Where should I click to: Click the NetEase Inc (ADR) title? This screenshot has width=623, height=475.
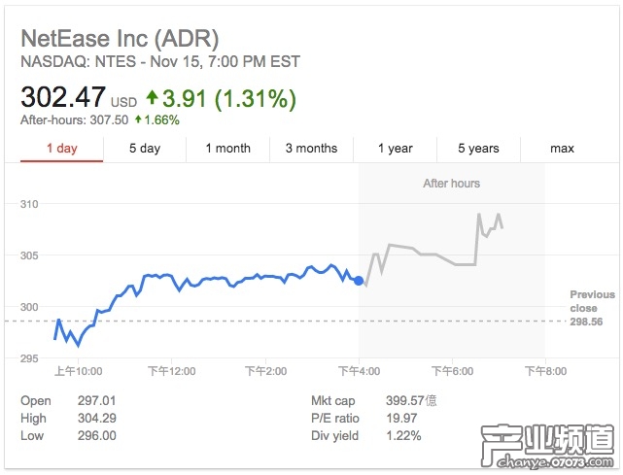(120, 40)
